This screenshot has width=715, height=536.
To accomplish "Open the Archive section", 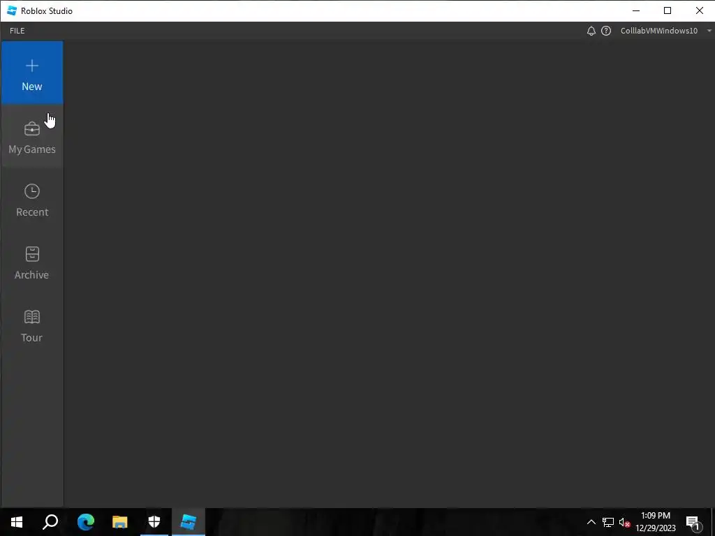I will click(x=32, y=262).
